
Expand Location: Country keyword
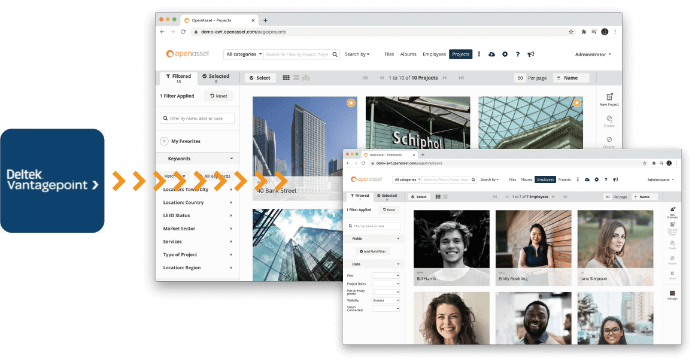(x=198, y=202)
